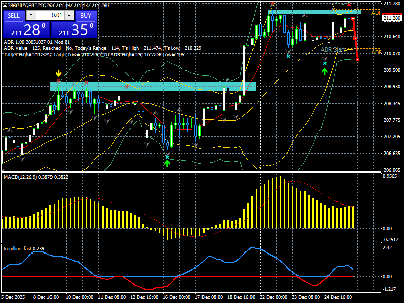The width and height of the screenshot is (404, 303).
Task: Click the '10 Dec 00:00' time label
Action: 79,297
